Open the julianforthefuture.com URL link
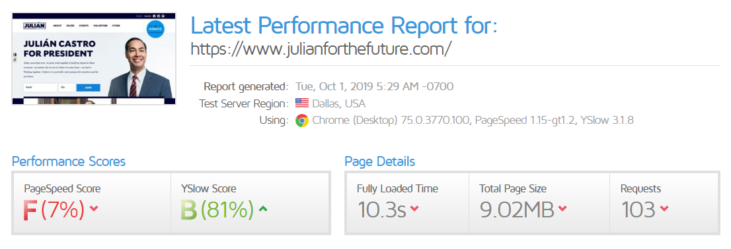 click(321, 49)
